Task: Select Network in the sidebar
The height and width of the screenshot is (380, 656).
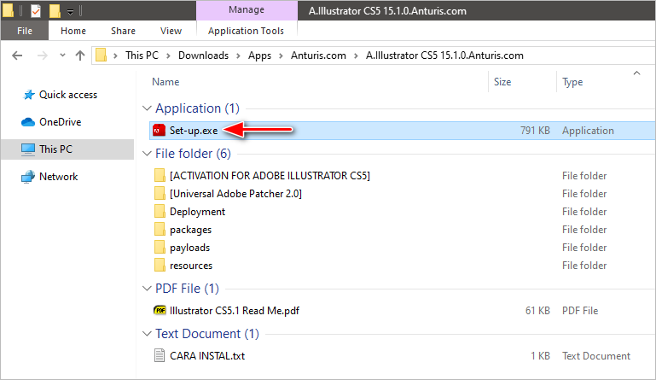Action: [58, 177]
